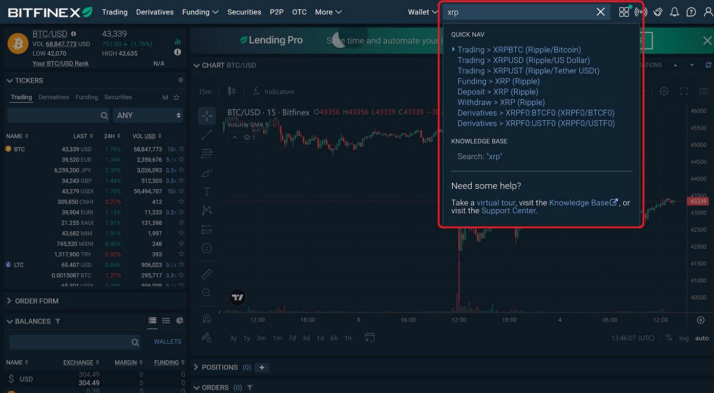Show balances pie chart view
Viewport: 714px width, 393px height.
point(180,321)
